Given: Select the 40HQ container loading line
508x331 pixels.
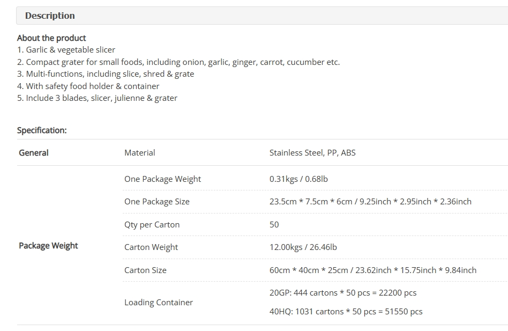Looking at the screenshot, I should 346,312.
